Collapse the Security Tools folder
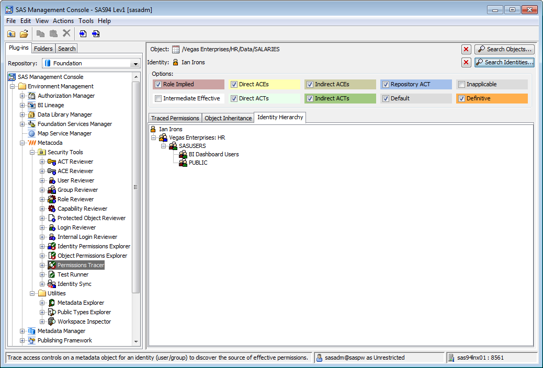543x368 pixels. pyautogui.click(x=32, y=152)
